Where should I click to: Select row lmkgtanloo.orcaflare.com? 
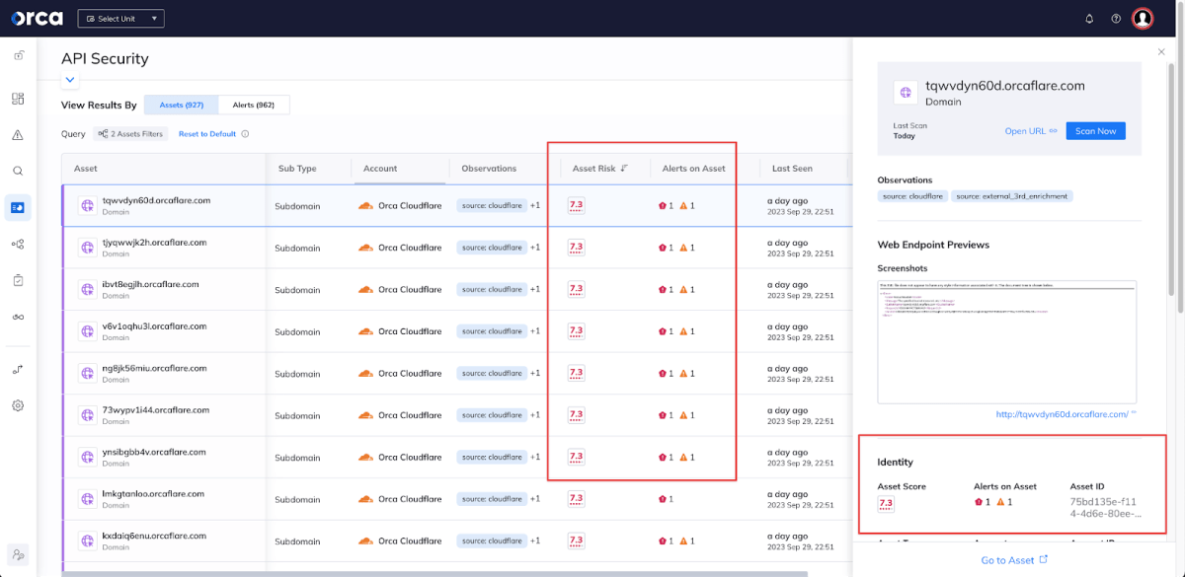point(456,499)
